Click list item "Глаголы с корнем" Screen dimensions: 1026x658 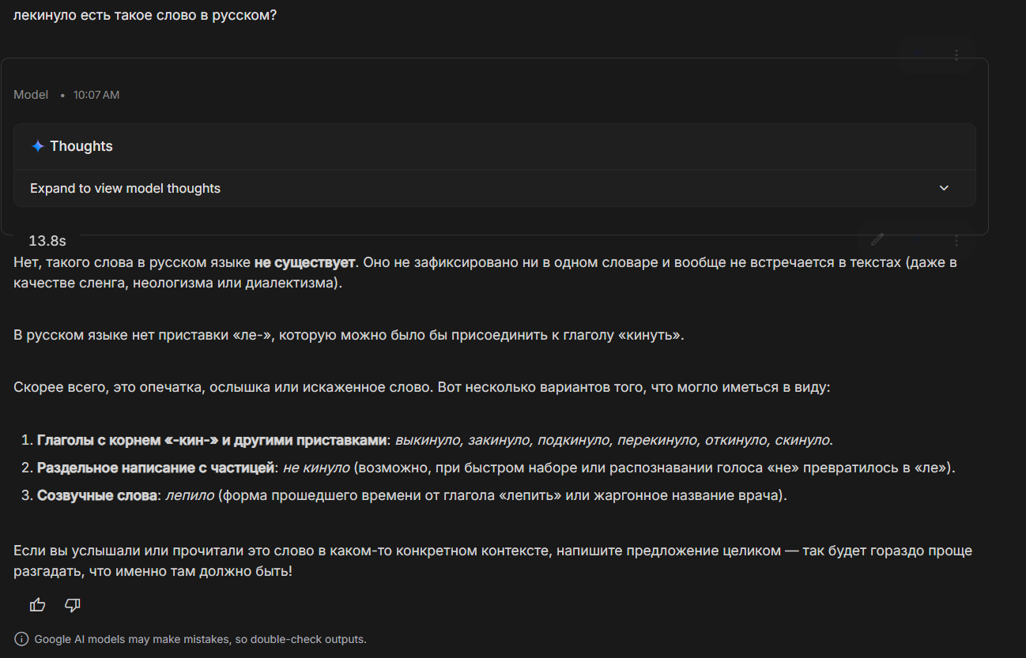pos(211,440)
